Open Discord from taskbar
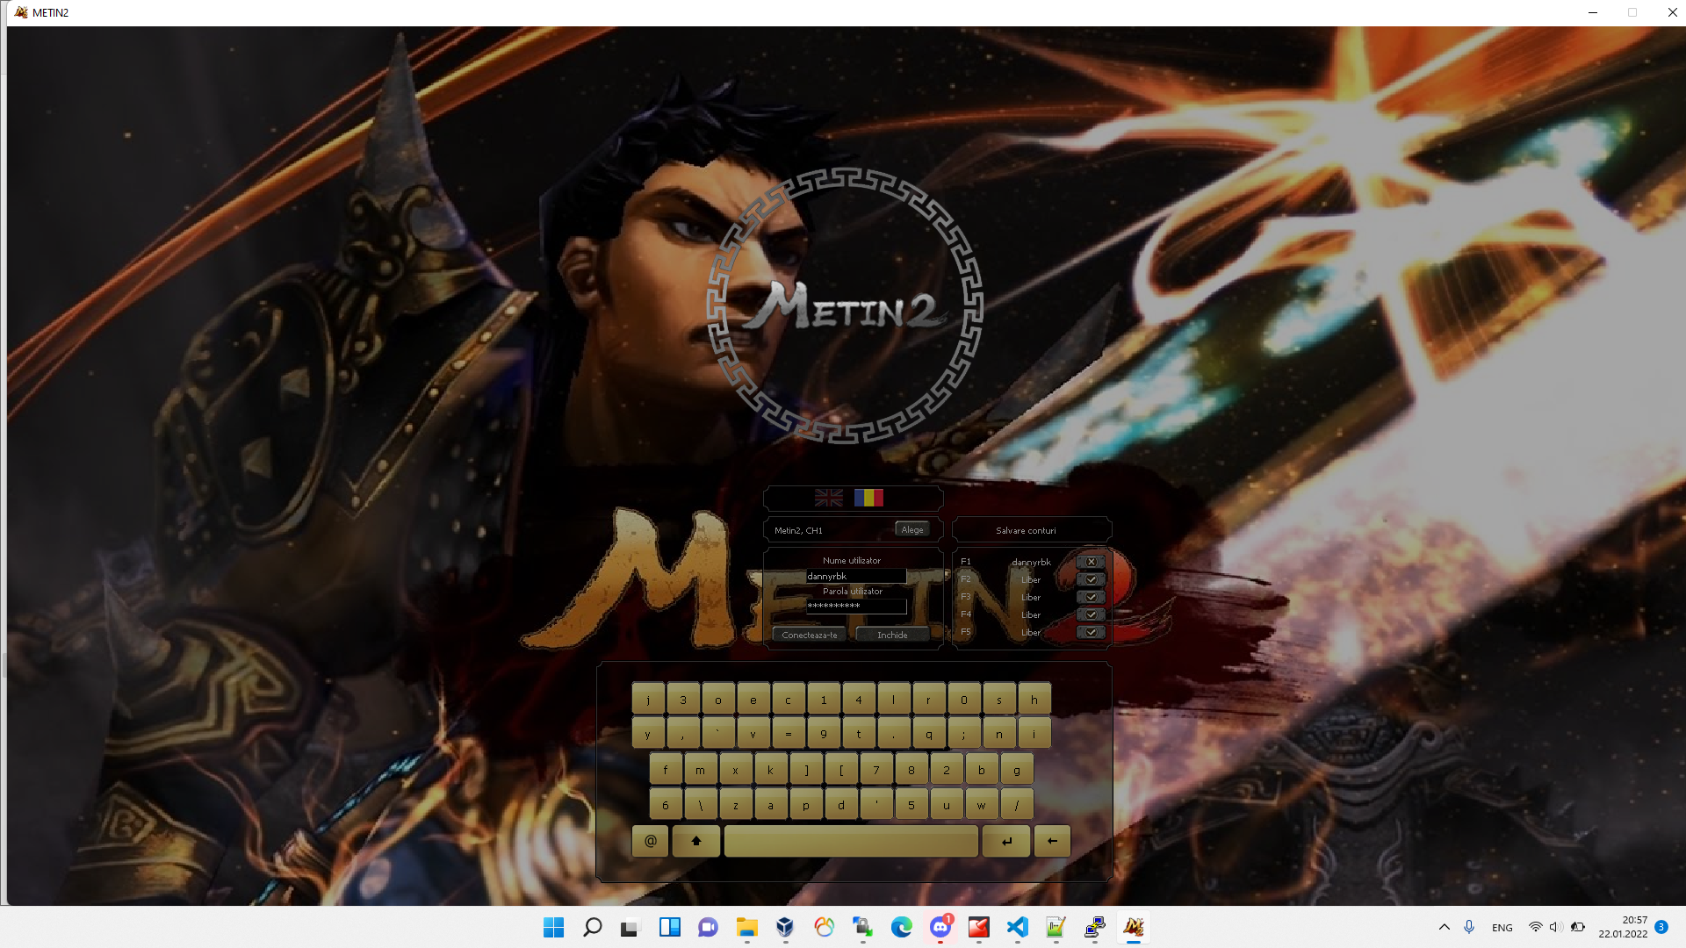Viewport: 1686px width, 948px height. (x=940, y=927)
